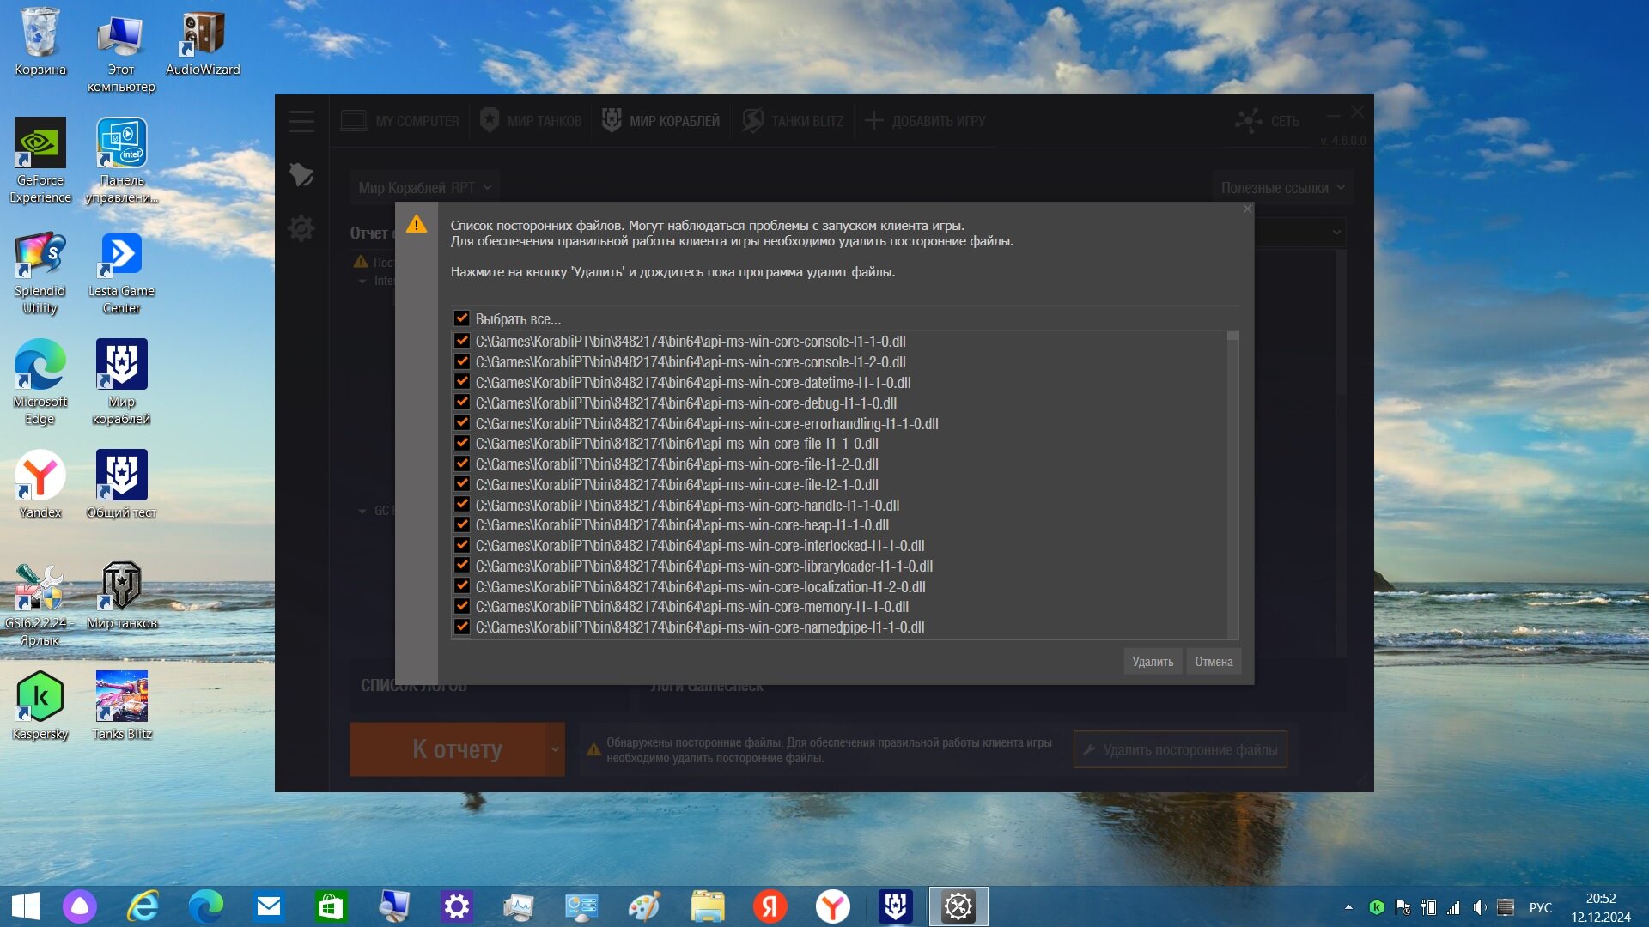Select the api-ms-win-core-localization-l1-2-0.dll file path
The image size is (1649, 927).
click(x=701, y=586)
